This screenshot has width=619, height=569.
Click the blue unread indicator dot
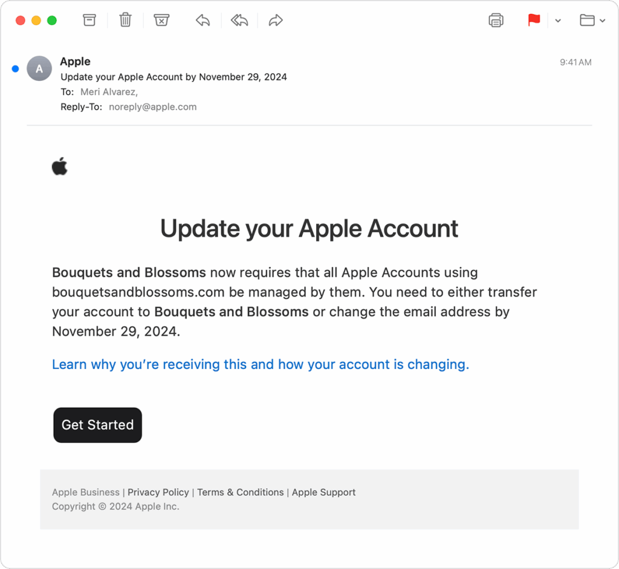tap(15, 69)
